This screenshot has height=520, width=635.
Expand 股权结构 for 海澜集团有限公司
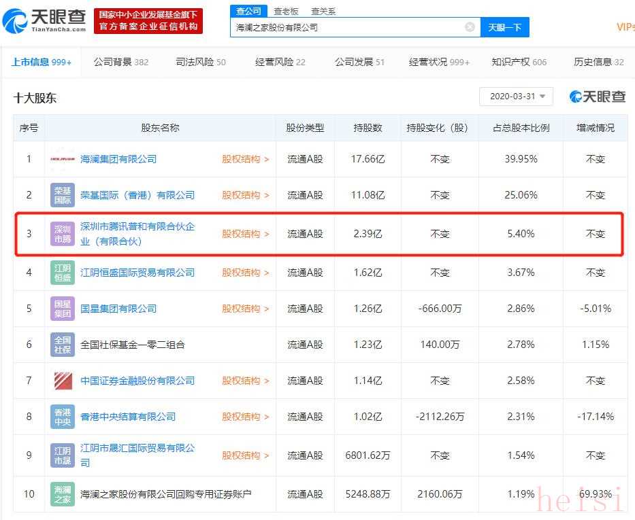[246, 159]
